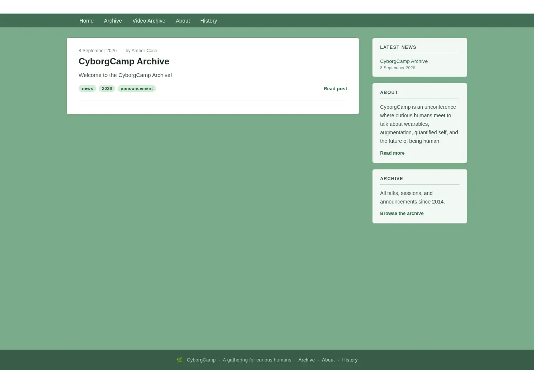Click Read more in About box

[x=392, y=153]
